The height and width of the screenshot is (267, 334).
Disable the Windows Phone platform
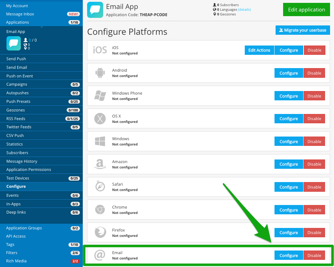pyautogui.click(x=314, y=96)
